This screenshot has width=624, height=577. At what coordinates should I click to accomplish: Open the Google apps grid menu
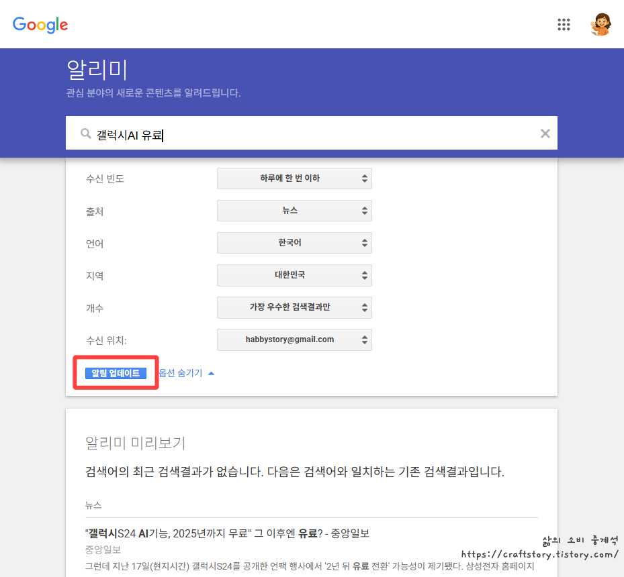(564, 25)
